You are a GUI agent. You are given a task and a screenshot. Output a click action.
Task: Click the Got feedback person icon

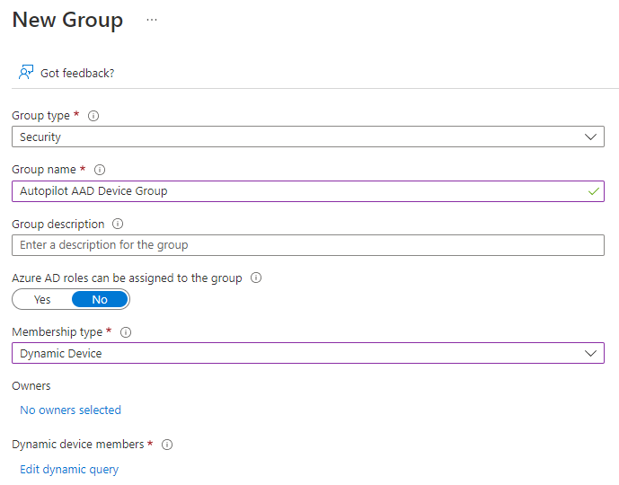(x=26, y=72)
